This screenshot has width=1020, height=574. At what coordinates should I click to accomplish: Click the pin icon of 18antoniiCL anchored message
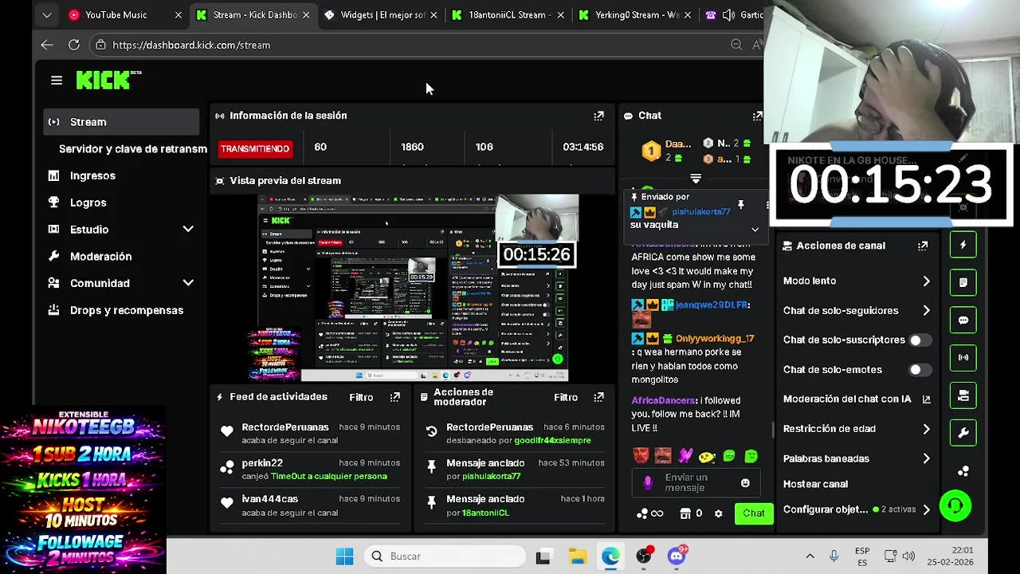[x=431, y=503]
